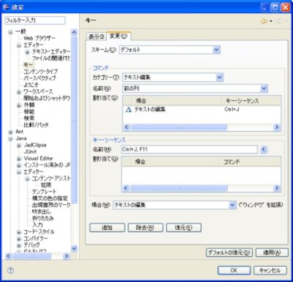Open the カテゴリー dropdown

[219, 77]
